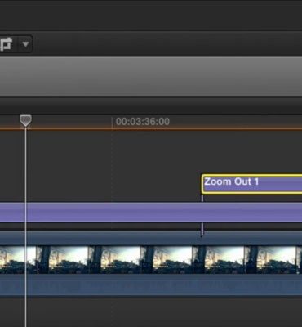The image size is (302, 327).
Task: Click the Zoom Out 1 text label
Action: click(231, 181)
